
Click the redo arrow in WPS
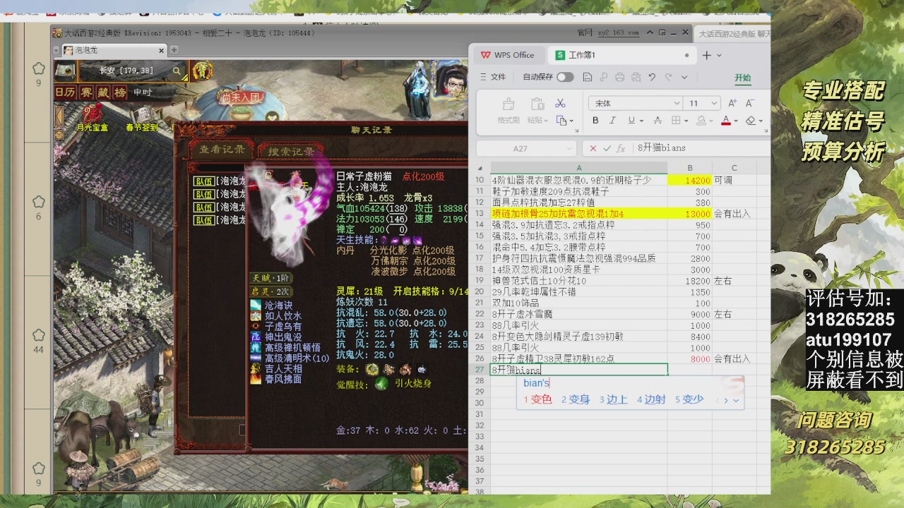coord(667,77)
